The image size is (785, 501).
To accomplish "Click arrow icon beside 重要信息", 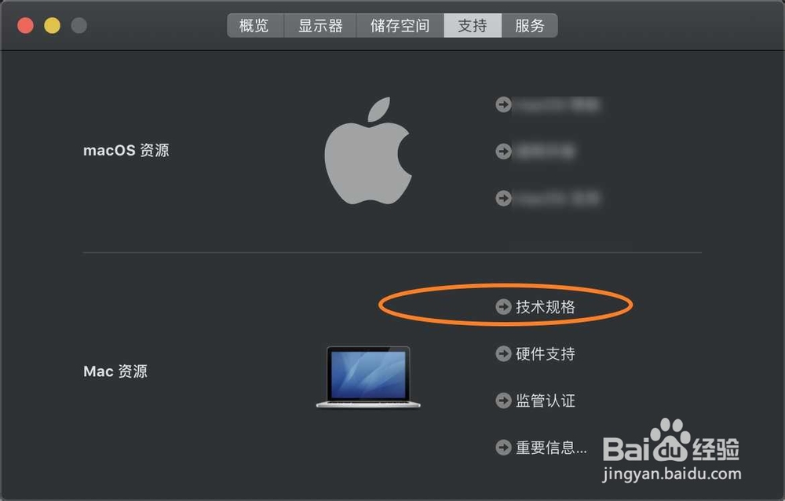I will pyautogui.click(x=503, y=447).
